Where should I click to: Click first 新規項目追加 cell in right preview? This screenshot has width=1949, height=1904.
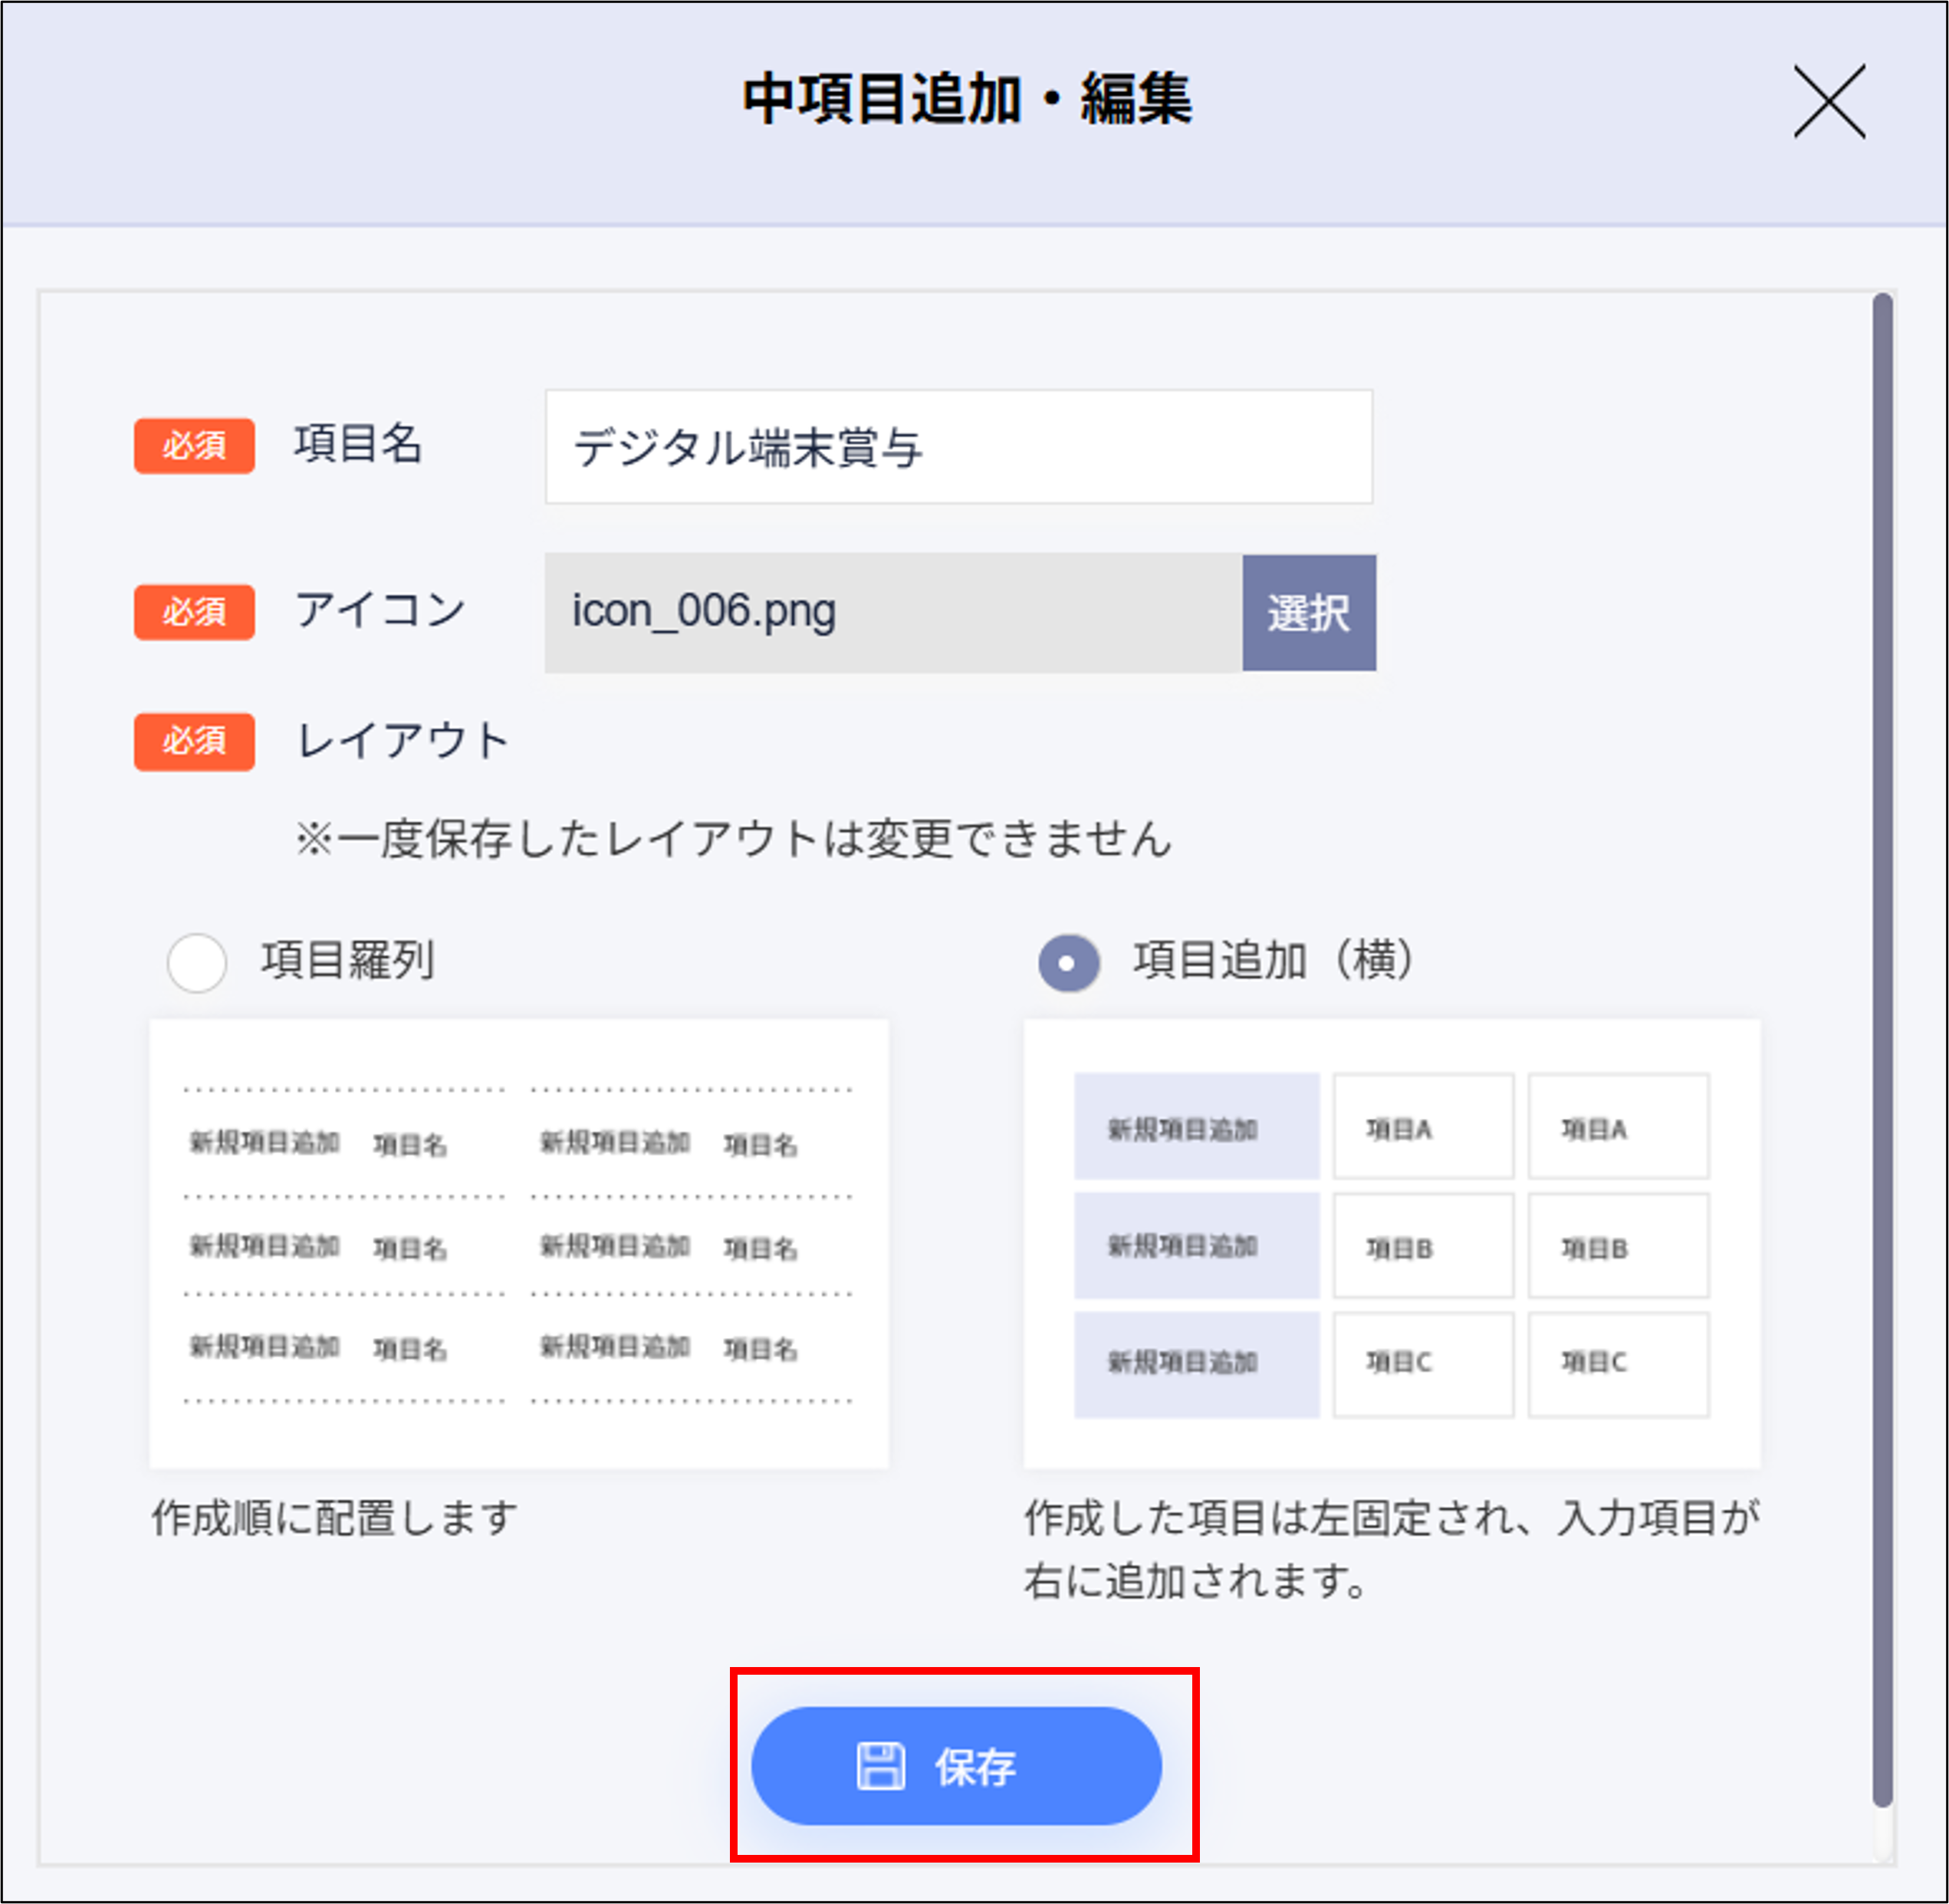[x=1196, y=1127]
